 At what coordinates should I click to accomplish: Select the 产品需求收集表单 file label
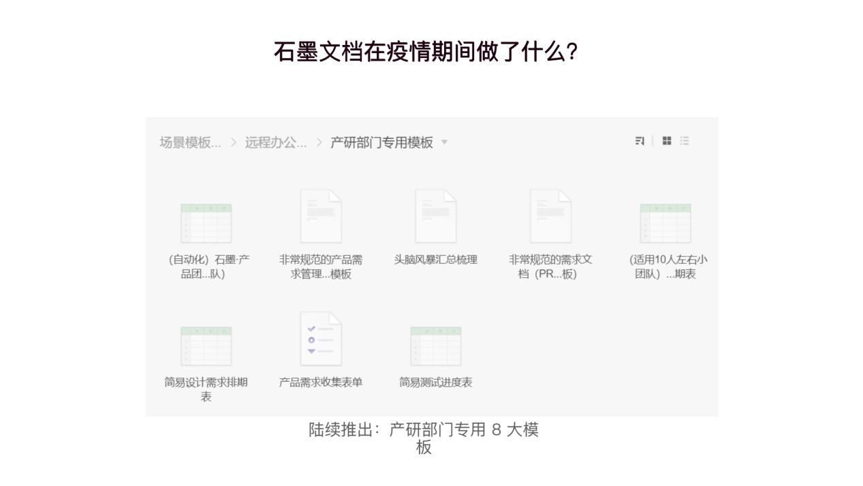321,382
